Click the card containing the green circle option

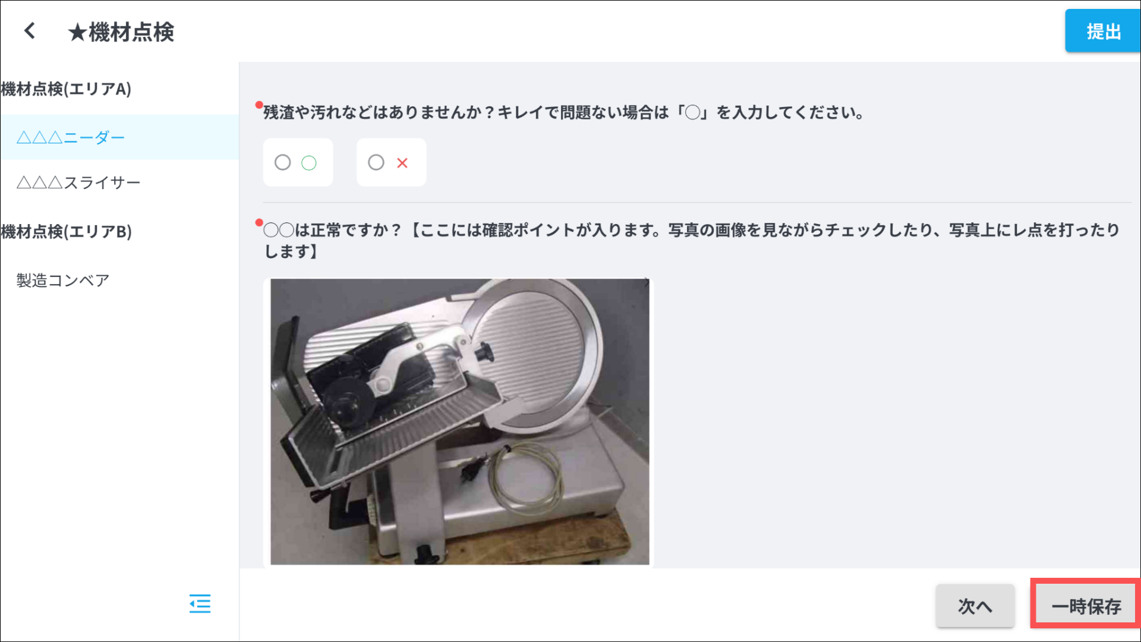(298, 162)
